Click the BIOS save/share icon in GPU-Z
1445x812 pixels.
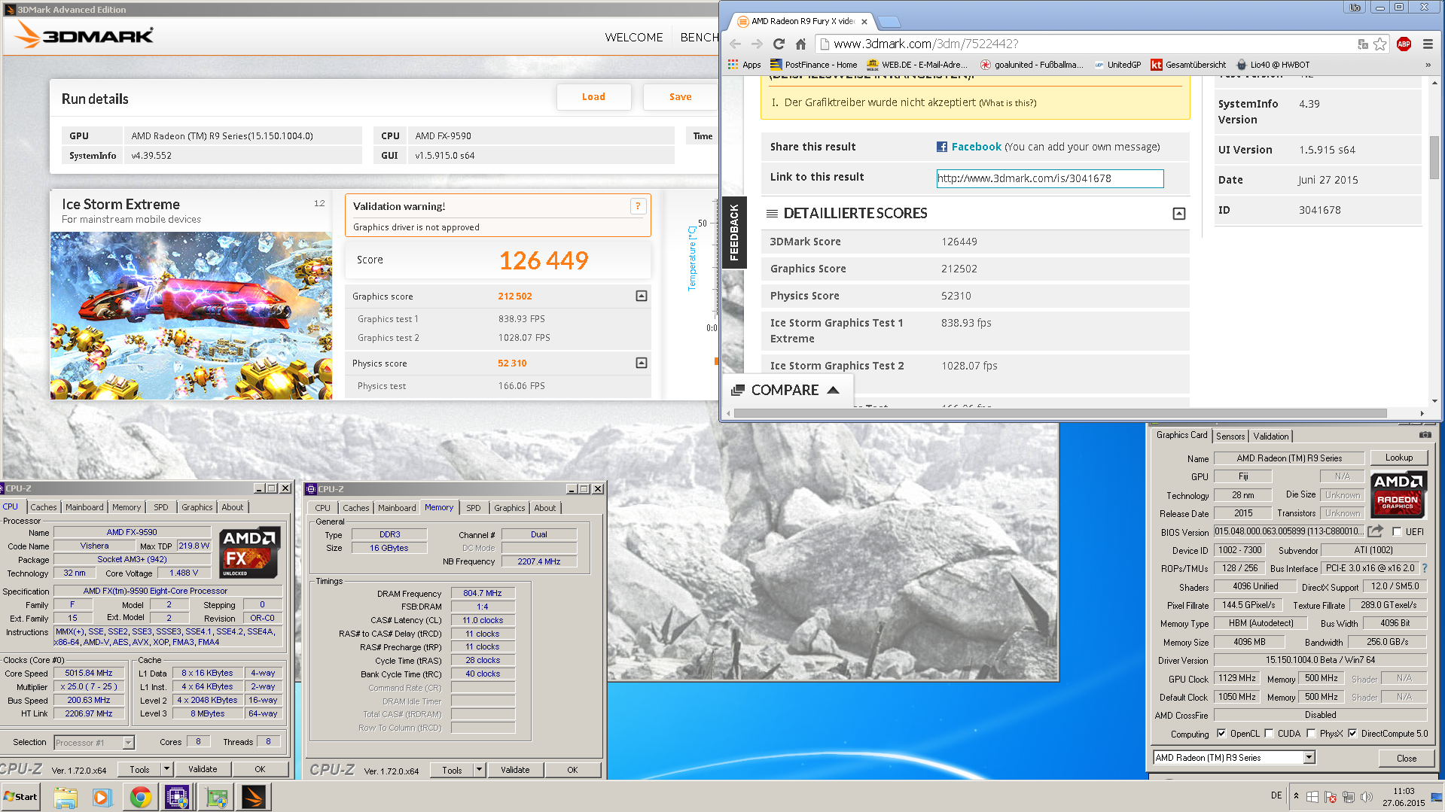1376,531
